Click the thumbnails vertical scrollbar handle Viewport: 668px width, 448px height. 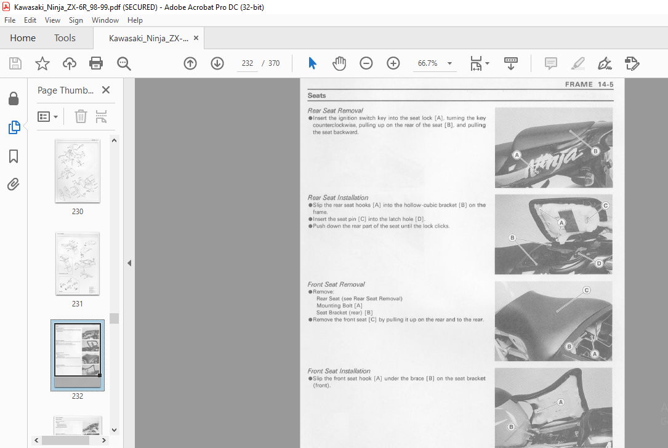pyautogui.click(x=114, y=319)
